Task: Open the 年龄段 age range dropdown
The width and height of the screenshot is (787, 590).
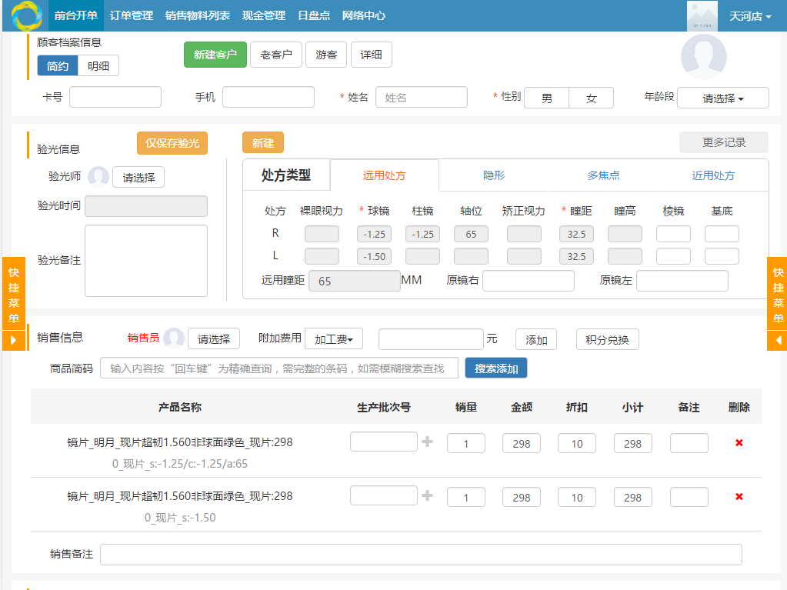Action: click(722, 98)
